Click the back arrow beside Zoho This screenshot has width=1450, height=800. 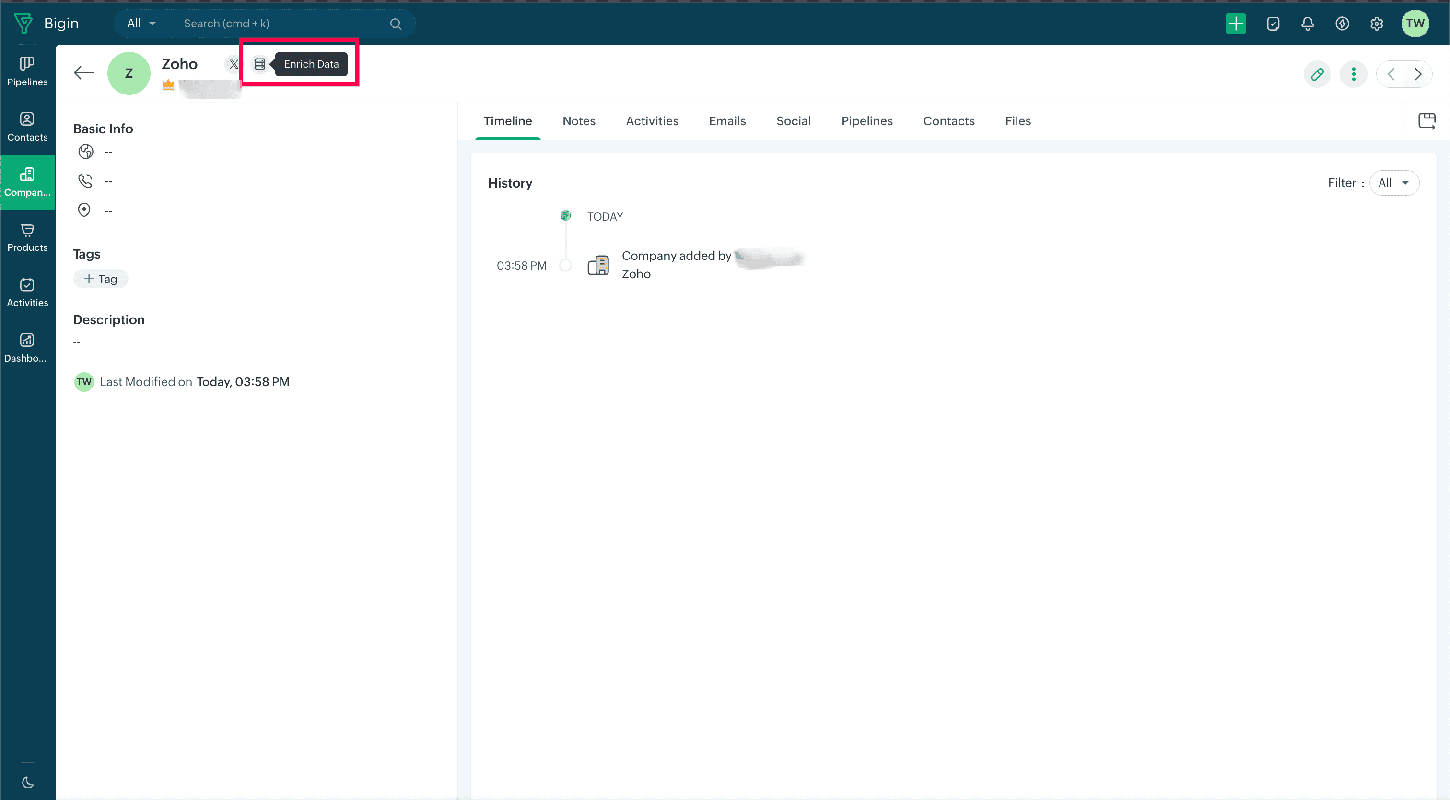(x=84, y=72)
